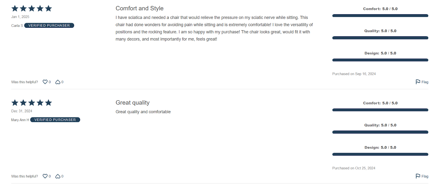
Task: Click the Verified Purchaser badge beside Carla S
Action: point(49,25)
